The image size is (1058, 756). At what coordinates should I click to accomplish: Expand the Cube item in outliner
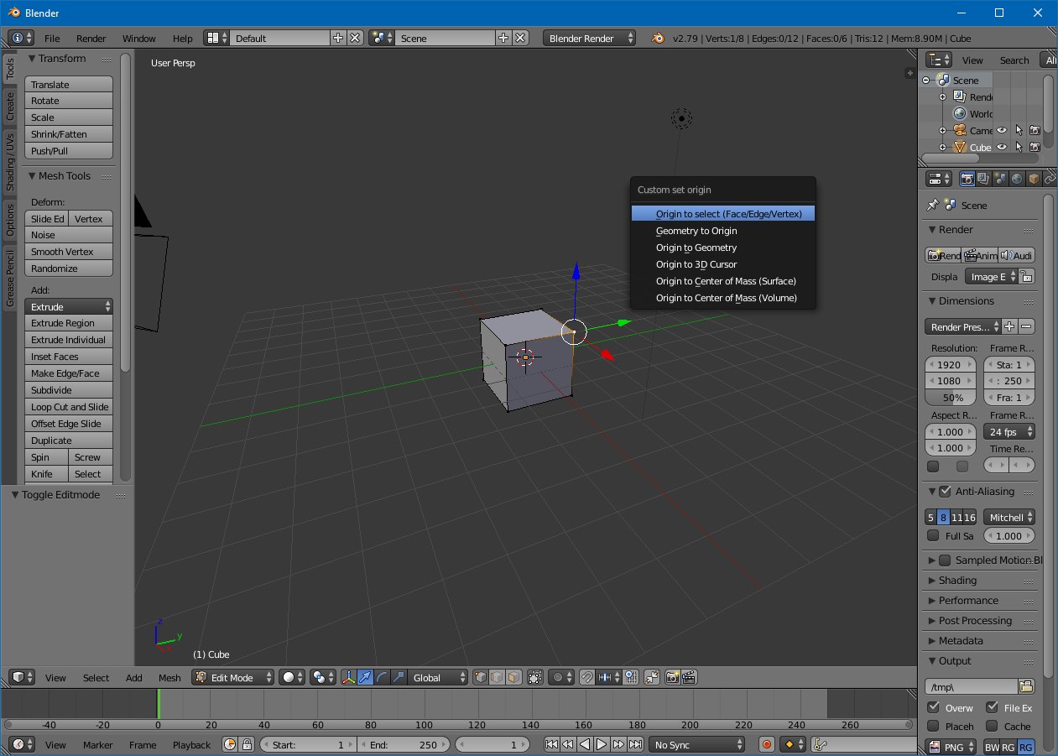point(943,148)
